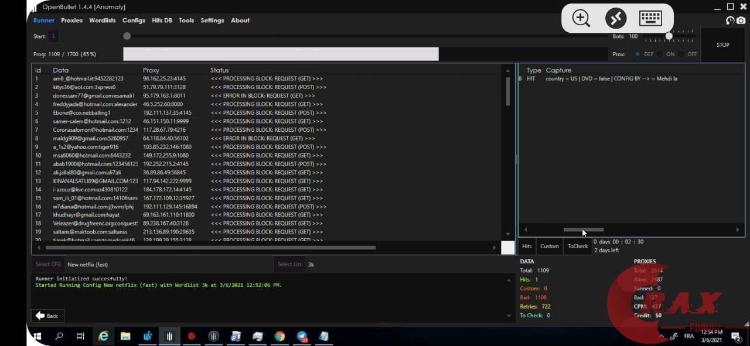Switch to the Hits tab
This screenshot has height=346, width=750.
[527, 246]
